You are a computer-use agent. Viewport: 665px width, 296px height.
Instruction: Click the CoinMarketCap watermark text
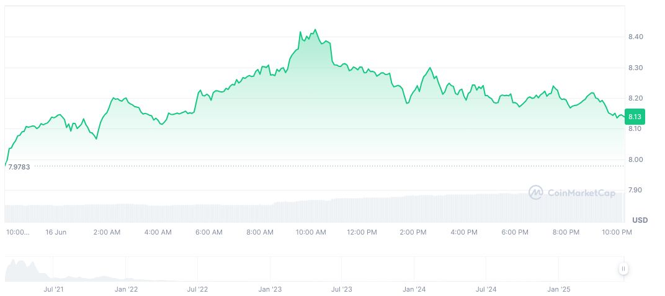coord(580,193)
